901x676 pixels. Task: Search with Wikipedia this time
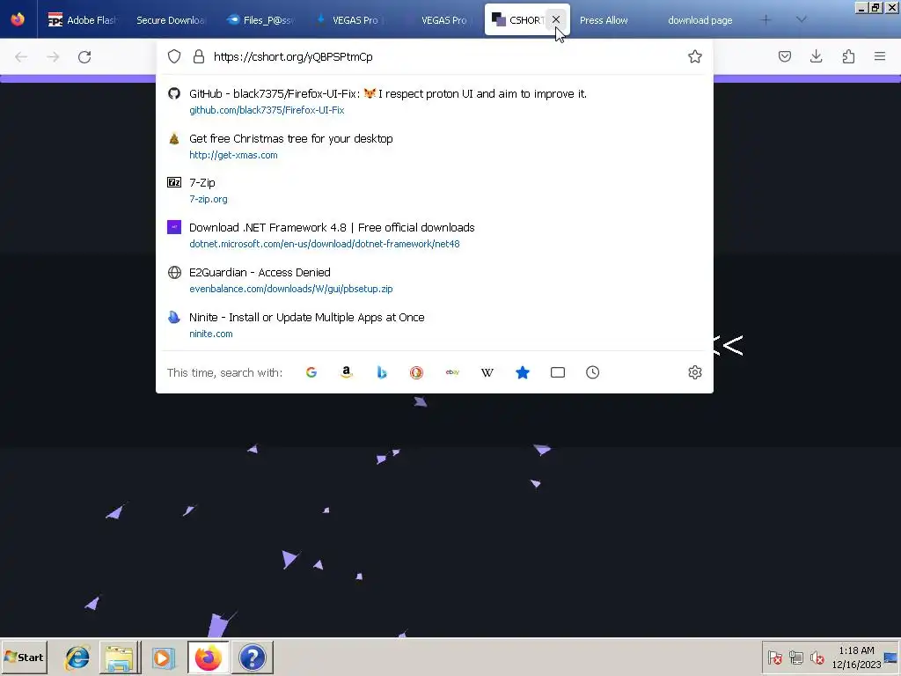[487, 372]
